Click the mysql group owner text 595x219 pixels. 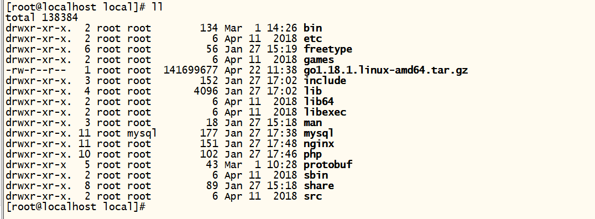click(x=142, y=134)
